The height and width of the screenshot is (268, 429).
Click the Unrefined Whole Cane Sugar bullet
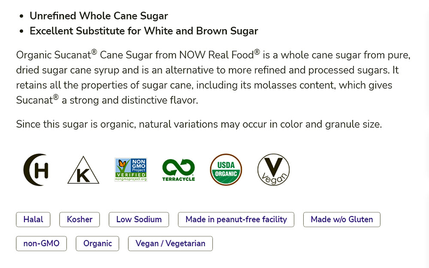click(99, 16)
